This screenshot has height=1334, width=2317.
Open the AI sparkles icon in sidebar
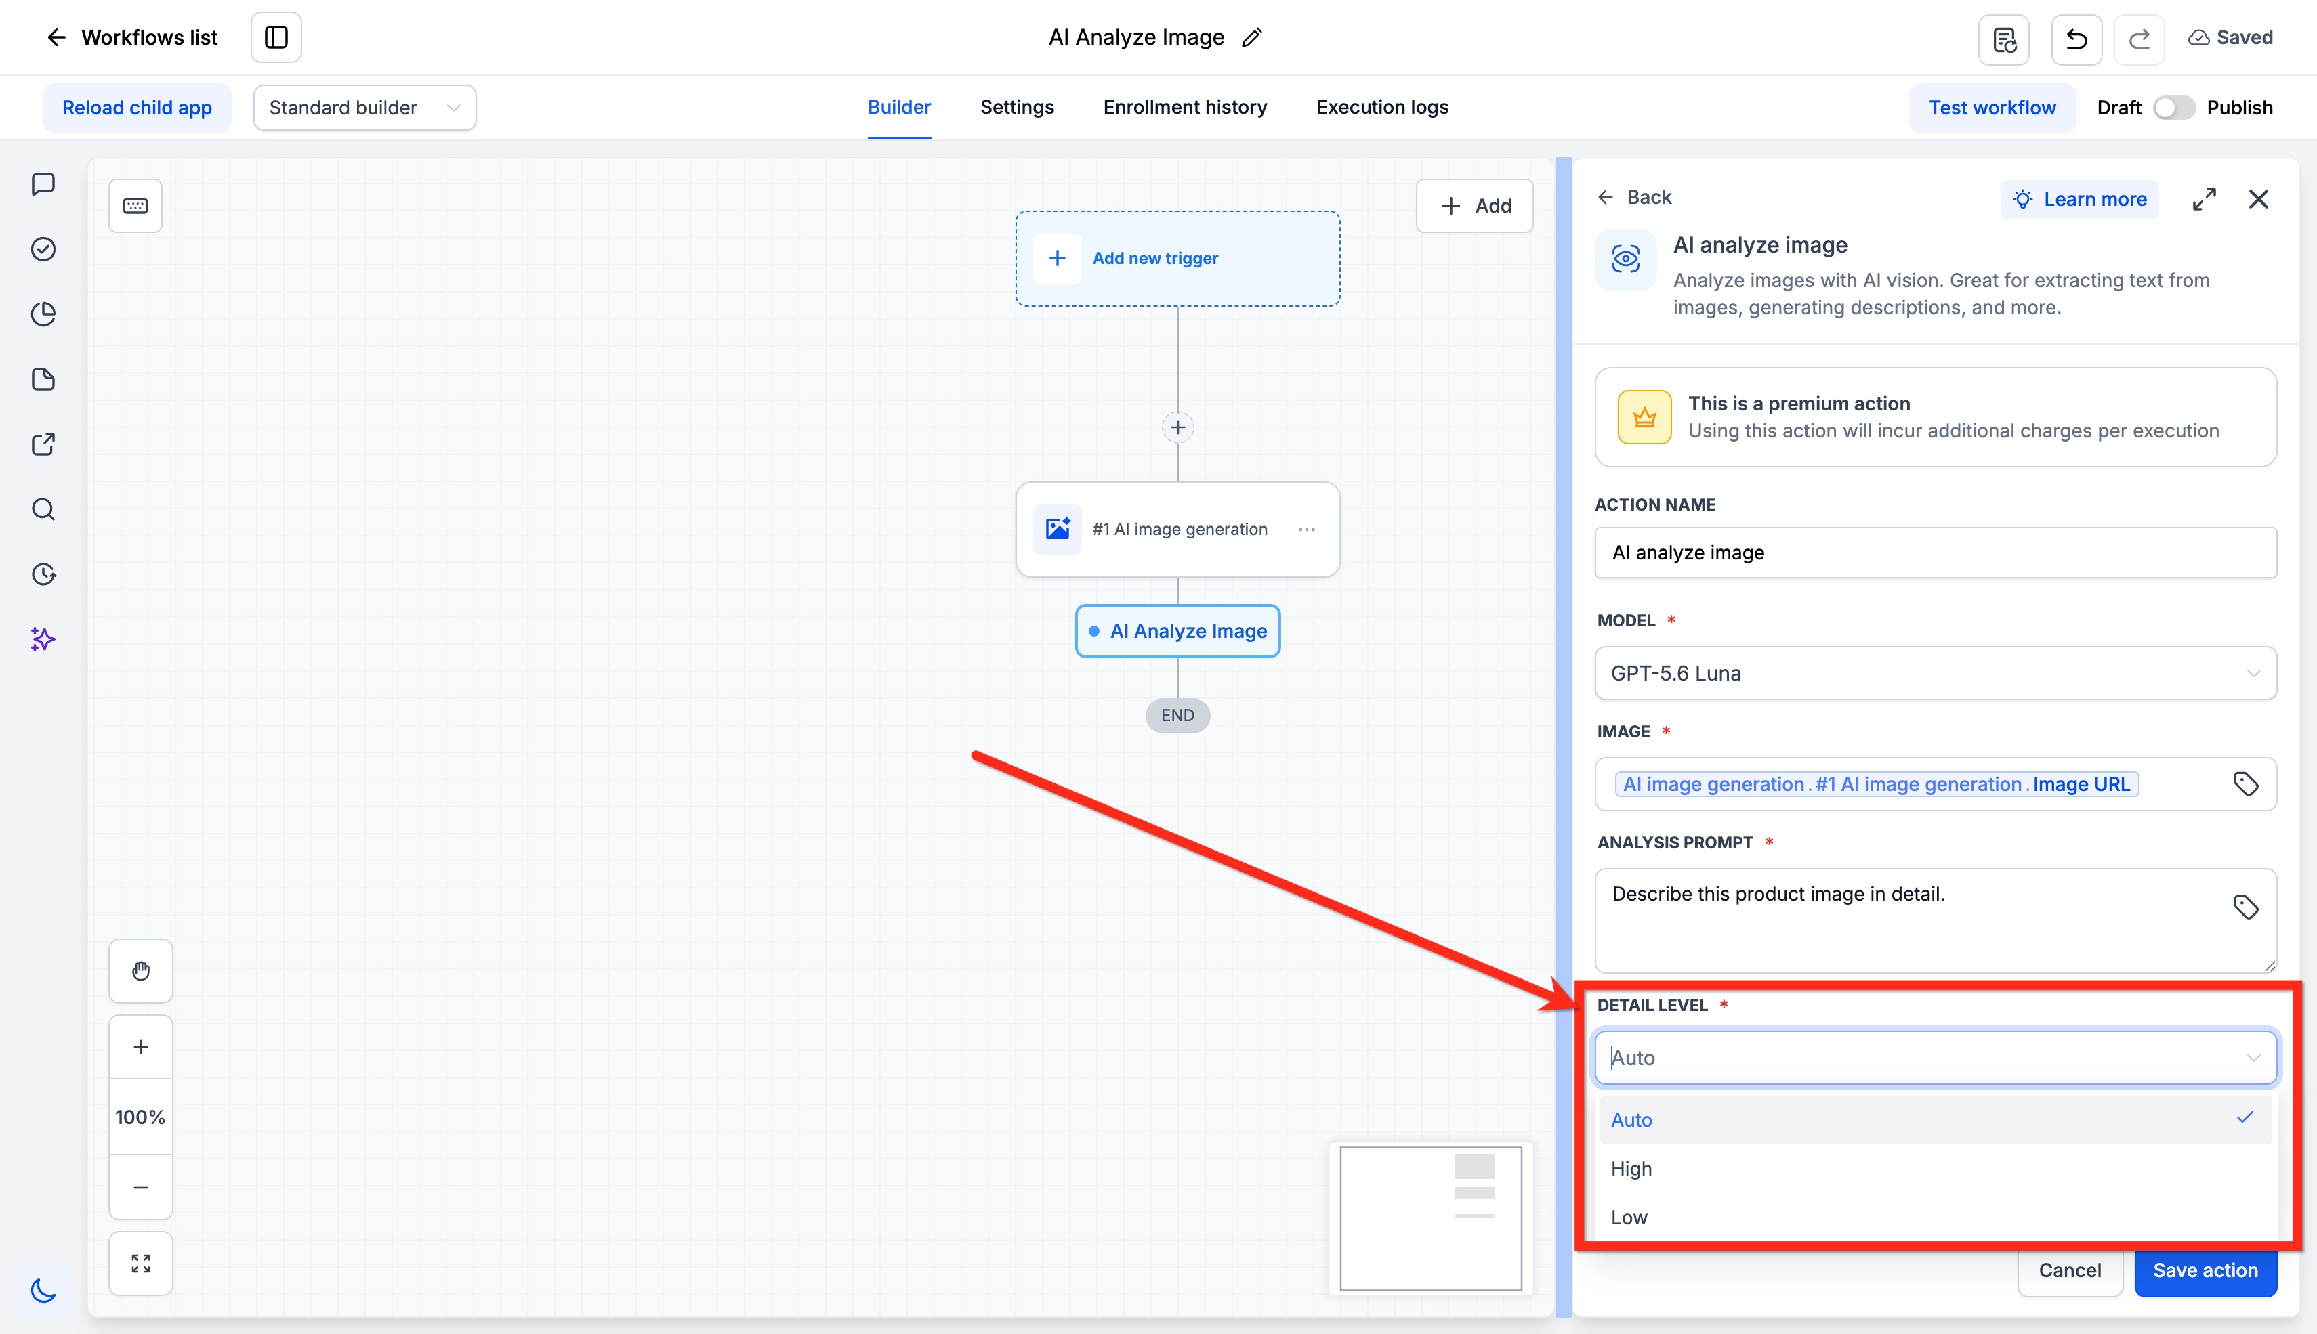(x=43, y=639)
